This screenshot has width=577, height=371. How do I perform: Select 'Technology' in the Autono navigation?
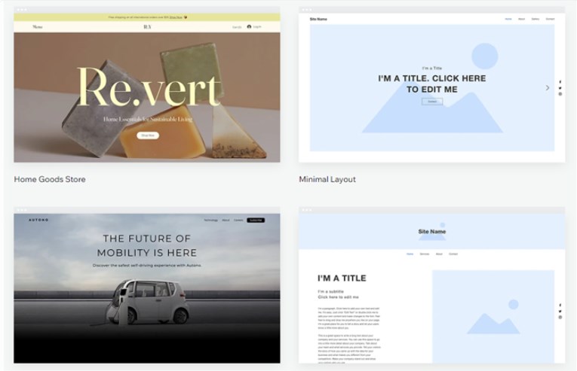point(211,220)
